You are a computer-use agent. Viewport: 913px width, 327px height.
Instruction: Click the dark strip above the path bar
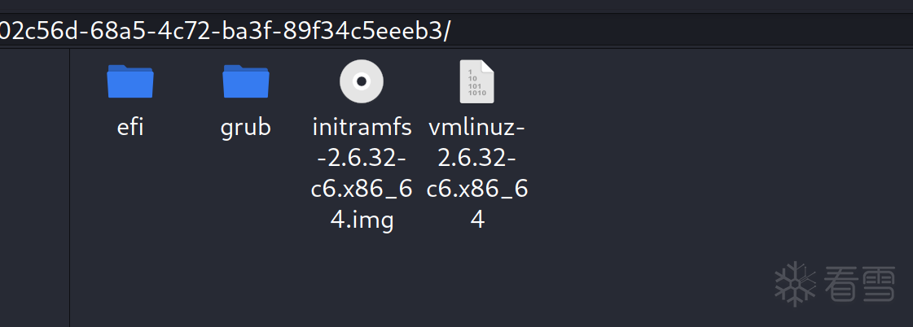tap(456, 7)
